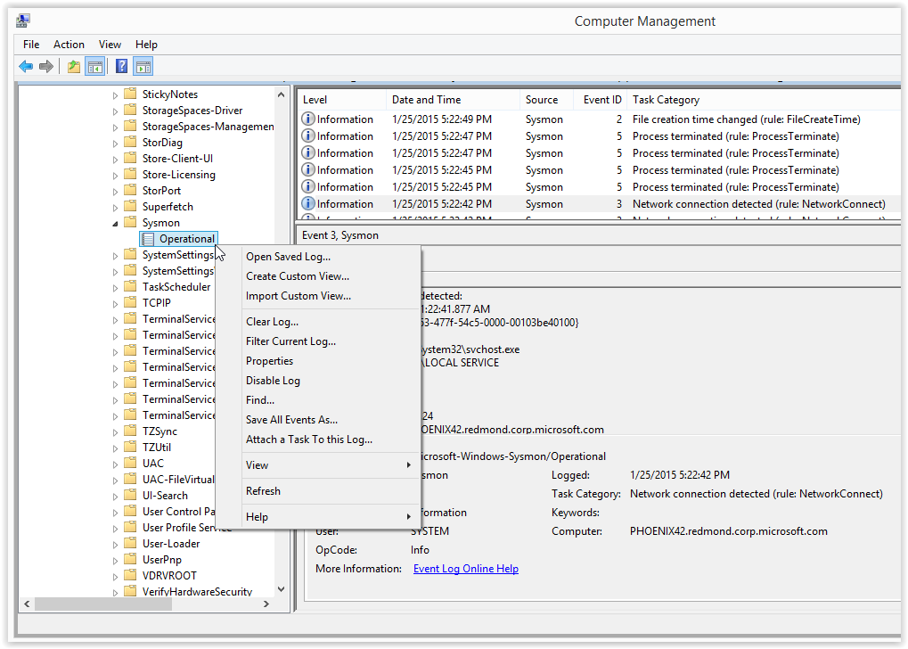Expand the StorageSpaces-Driver tree node
Screen dimensions: 908x649
point(115,111)
